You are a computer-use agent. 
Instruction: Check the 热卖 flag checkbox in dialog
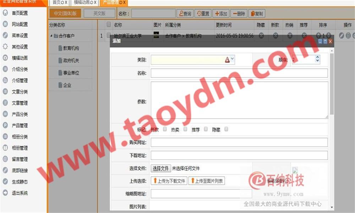[185, 129]
